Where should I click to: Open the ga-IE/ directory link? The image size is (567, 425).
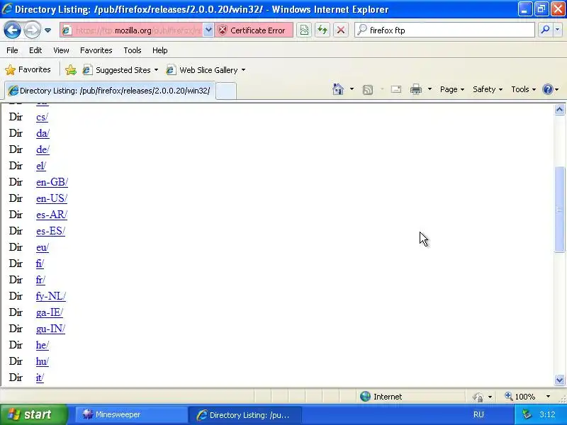click(50, 312)
